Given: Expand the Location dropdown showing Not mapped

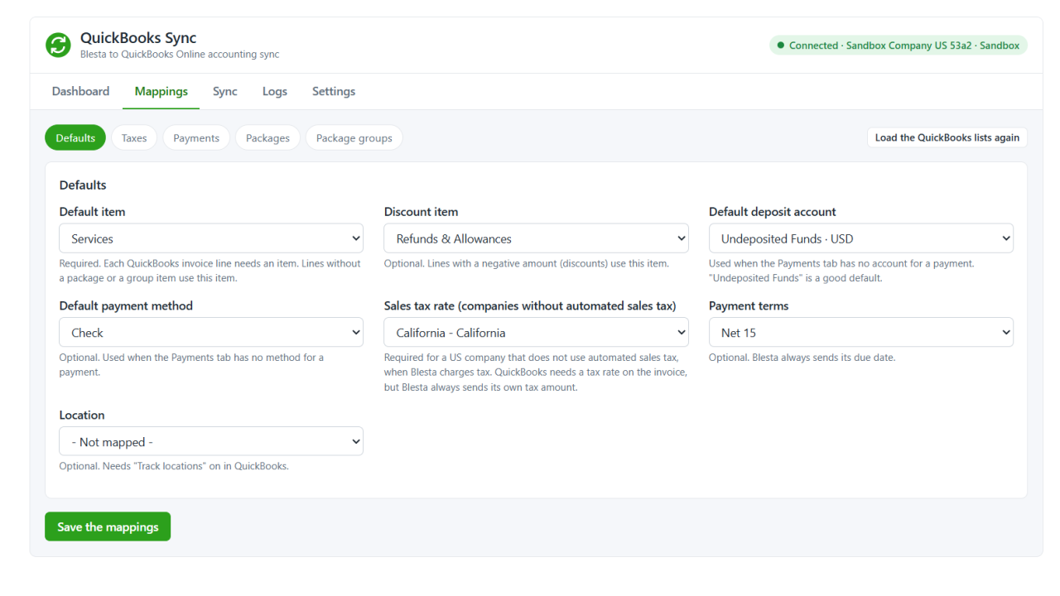Looking at the screenshot, I should 211,442.
